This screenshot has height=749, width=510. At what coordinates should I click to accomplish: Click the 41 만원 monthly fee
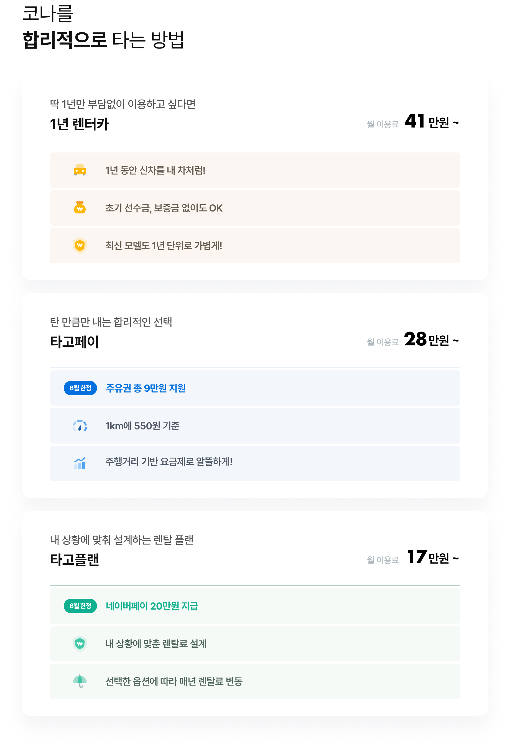tap(431, 121)
